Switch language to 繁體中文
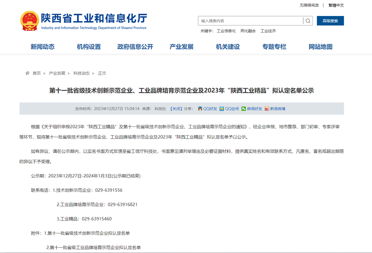 click(336, 5)
